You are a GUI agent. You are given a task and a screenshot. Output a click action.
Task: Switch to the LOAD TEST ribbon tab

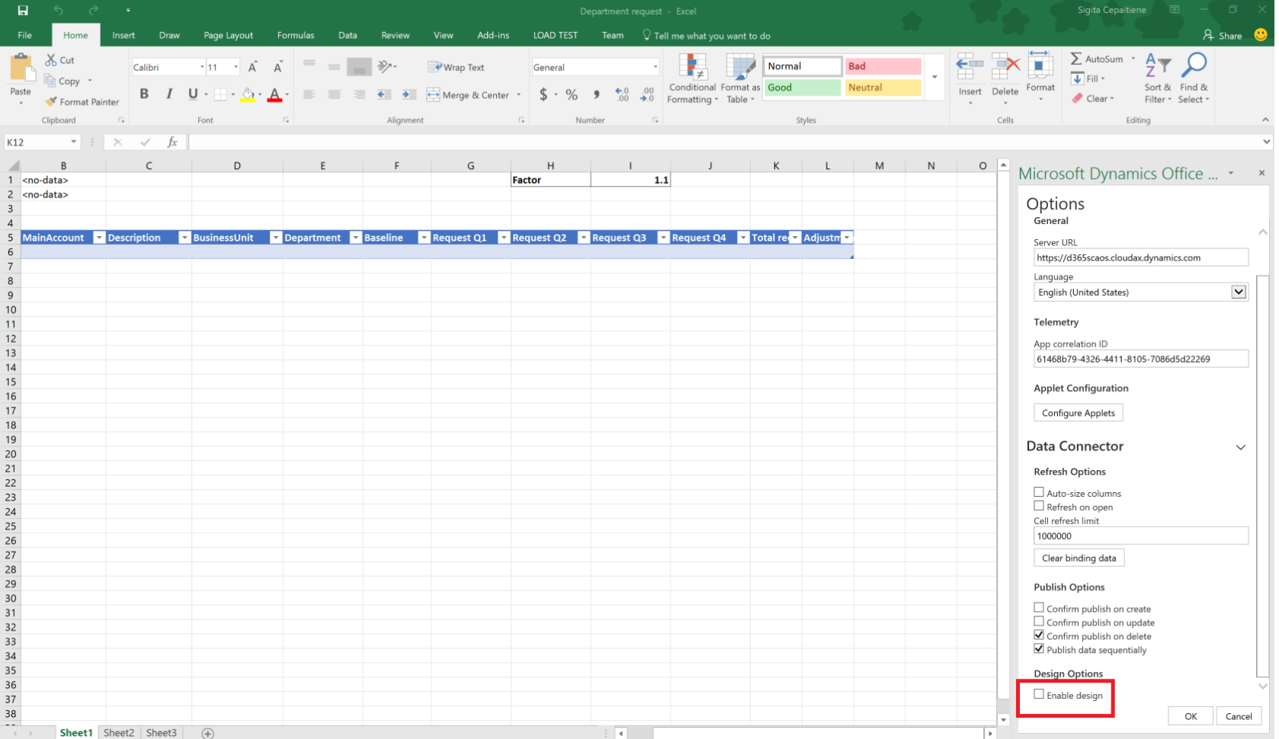[x=556, y=35]
